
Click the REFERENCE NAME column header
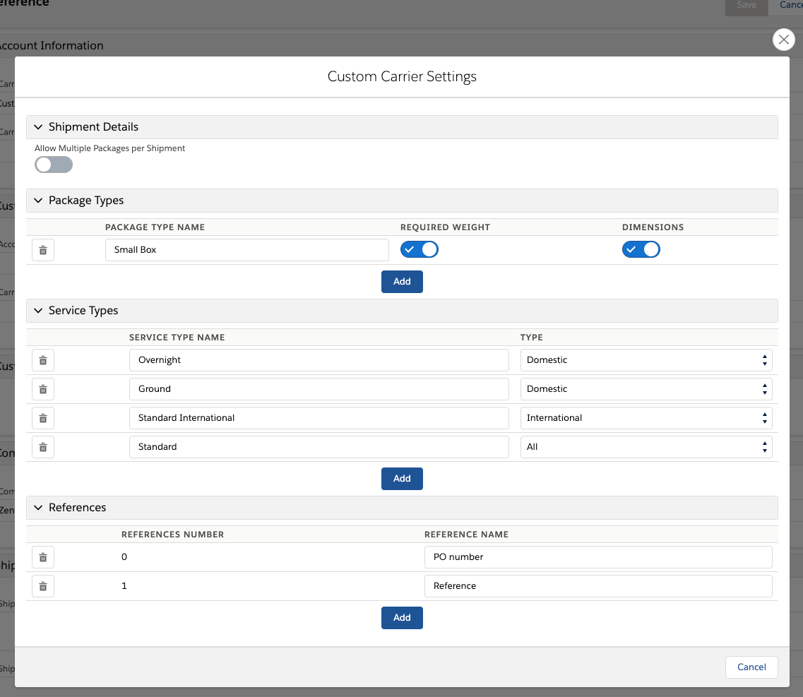(466, 535)
